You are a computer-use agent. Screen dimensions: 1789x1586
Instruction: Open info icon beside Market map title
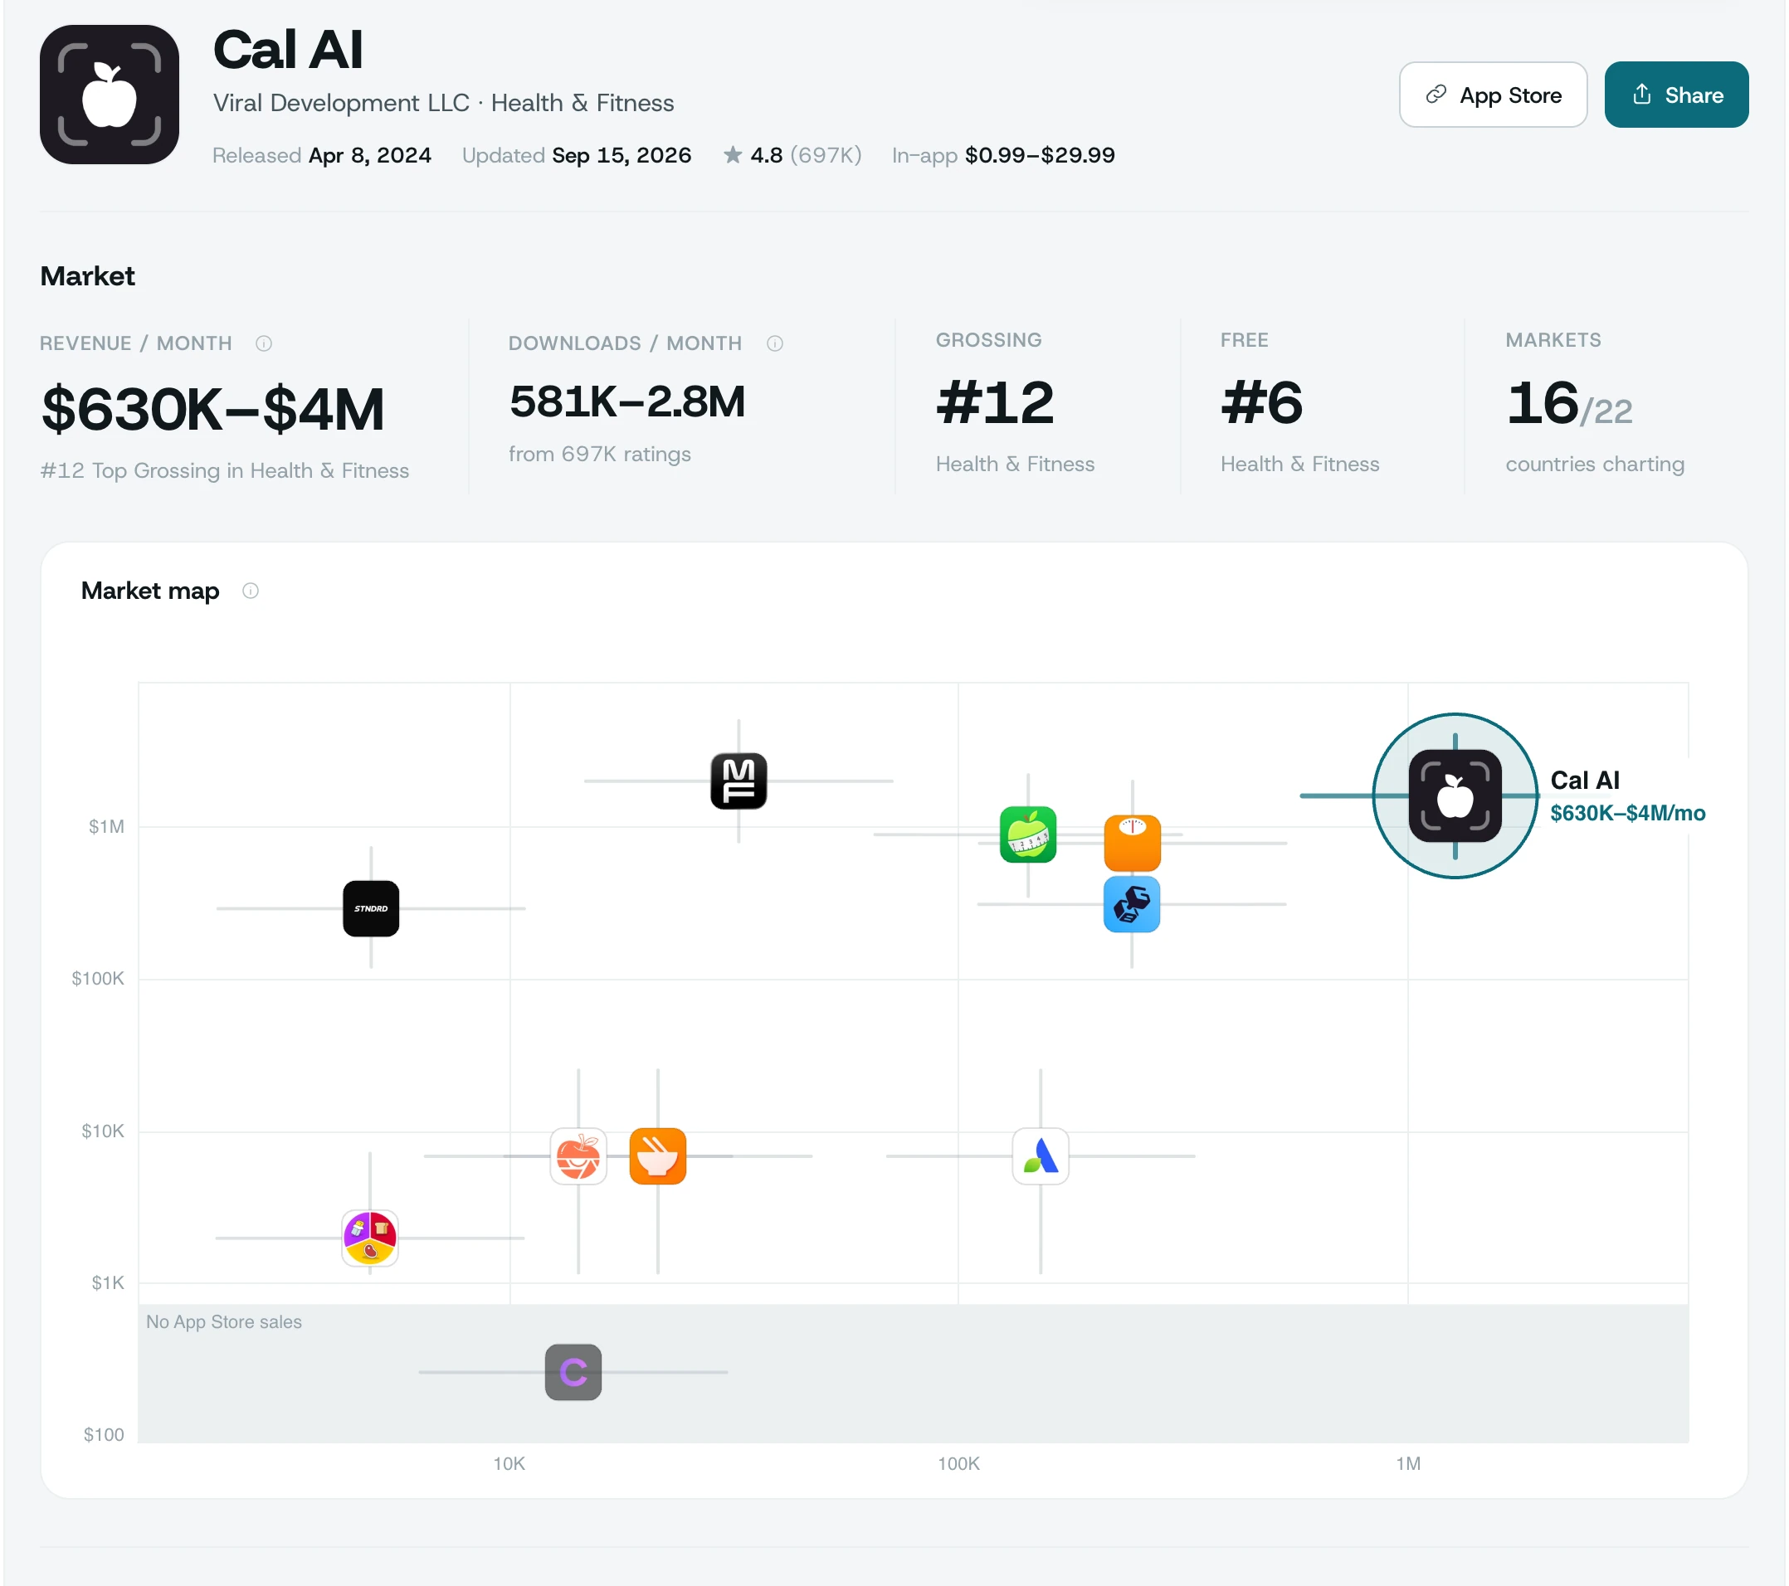click(x=251, y=591)
